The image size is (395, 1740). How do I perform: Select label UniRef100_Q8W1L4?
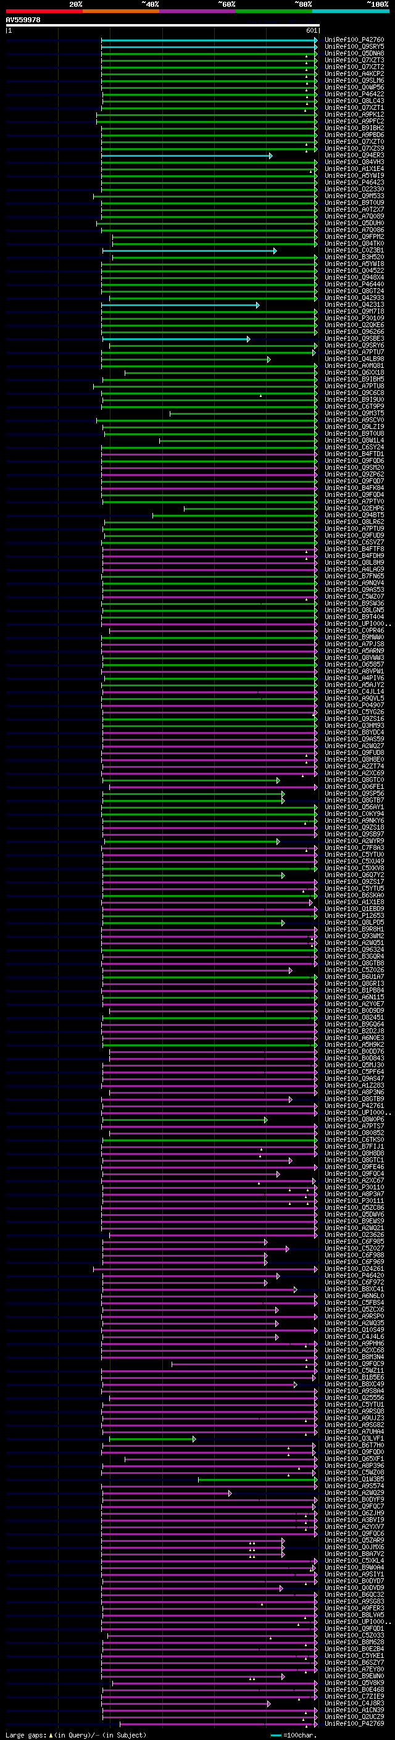coord(354,441)
